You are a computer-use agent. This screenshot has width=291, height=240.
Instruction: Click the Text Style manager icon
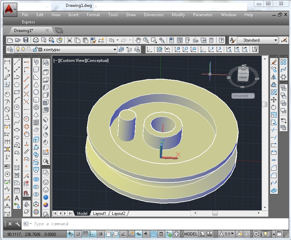[232, 40]
